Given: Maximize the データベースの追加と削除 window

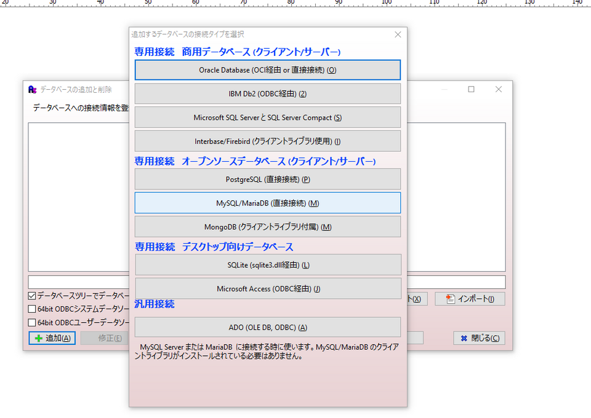Looking at the screenshot, I should click(471, 89).
